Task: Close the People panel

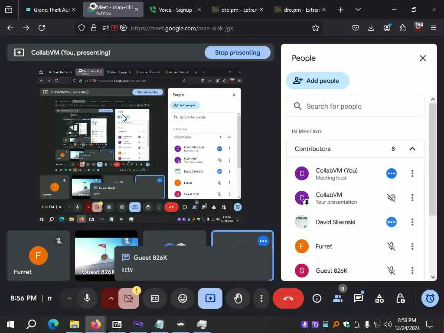Action: 422,59
